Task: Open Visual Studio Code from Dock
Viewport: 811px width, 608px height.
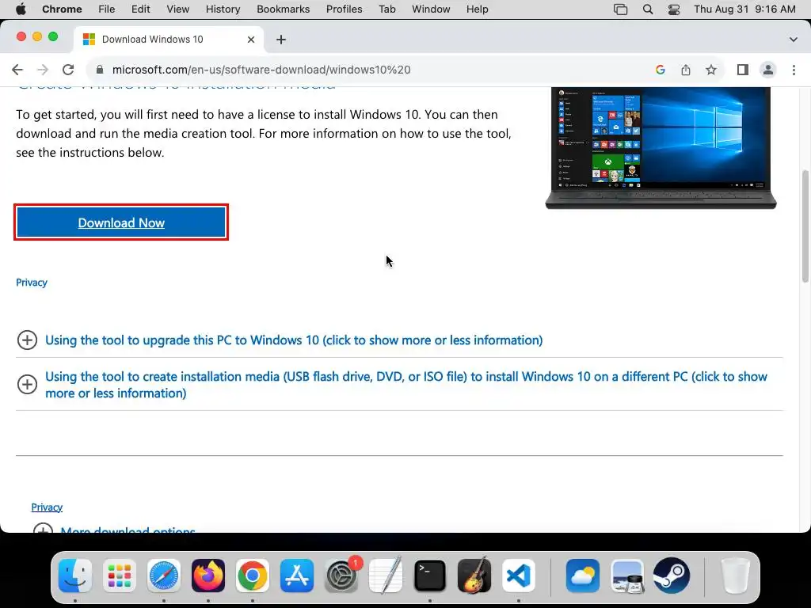Action: coord(519,576)
